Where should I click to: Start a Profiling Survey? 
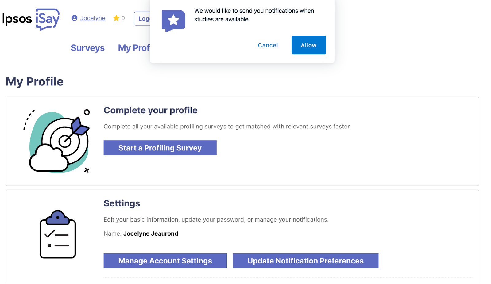tap(160, 148)
